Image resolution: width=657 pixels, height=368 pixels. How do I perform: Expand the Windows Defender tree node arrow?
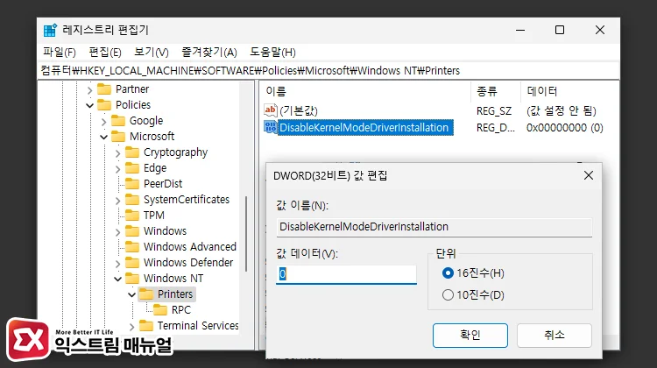(117, 263)
